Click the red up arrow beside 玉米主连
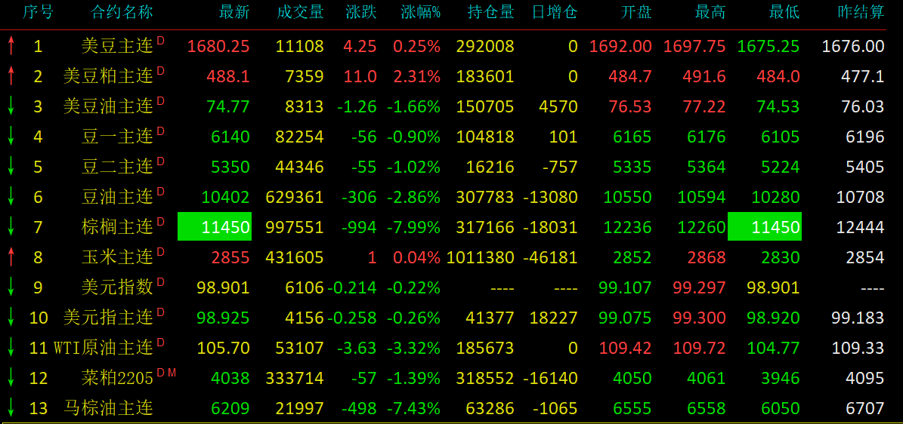 click(11, 257)
